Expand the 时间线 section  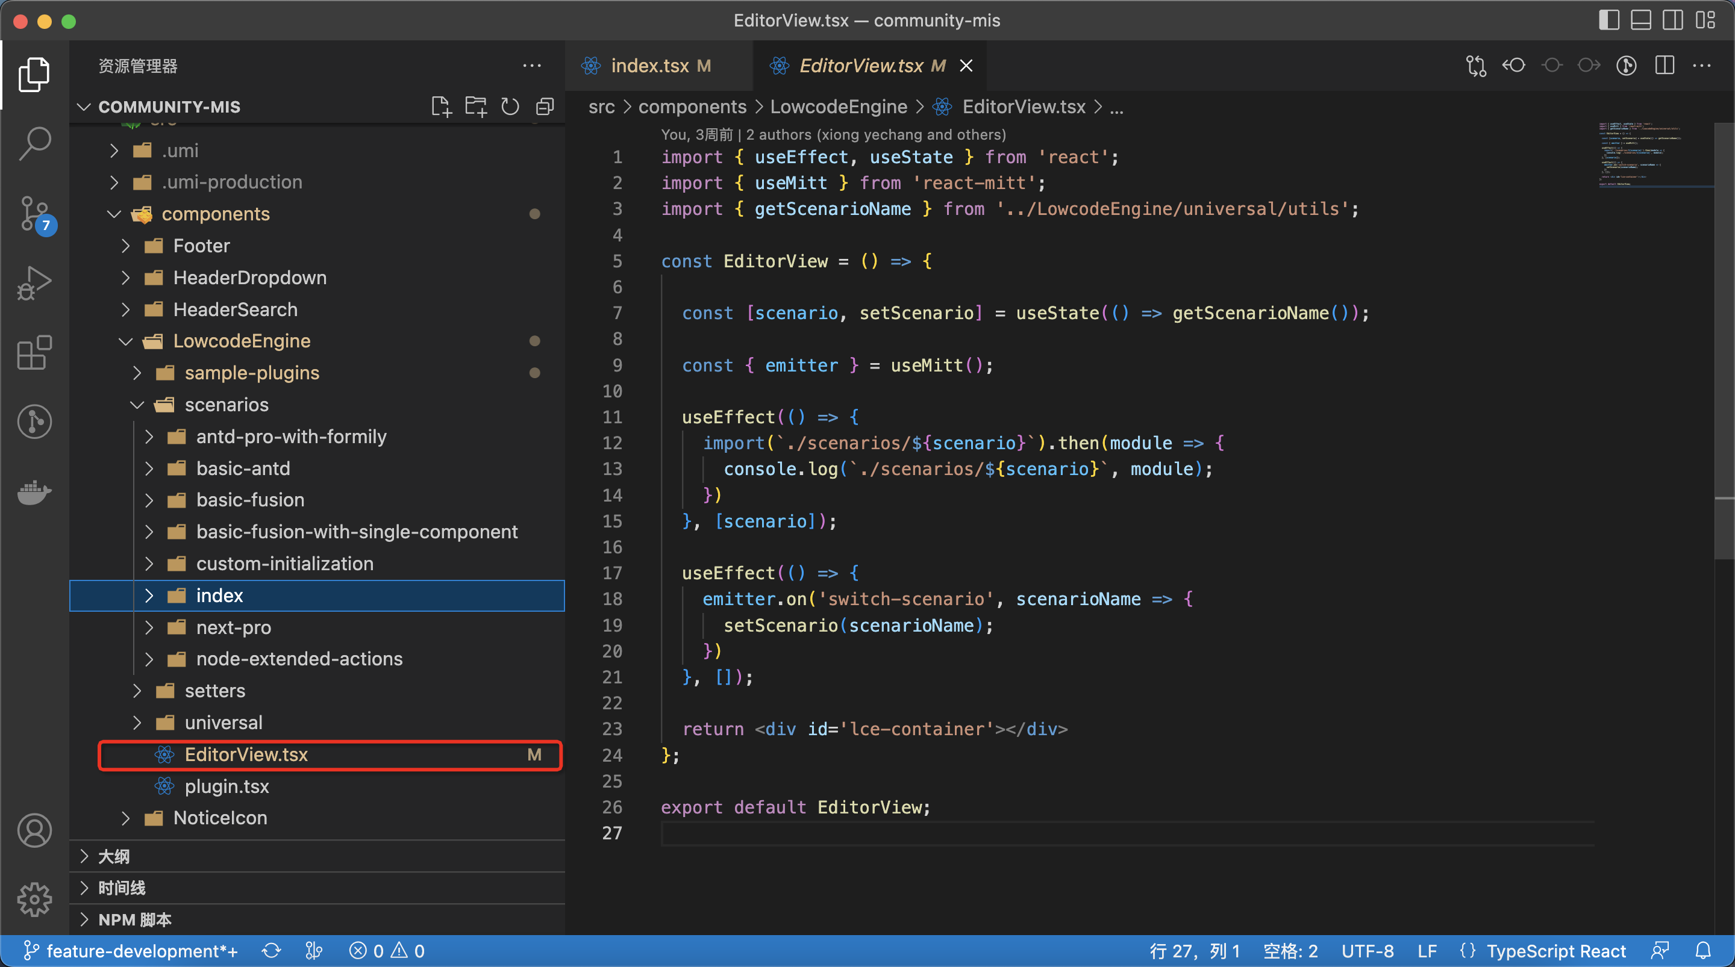(x=84, y=888)
